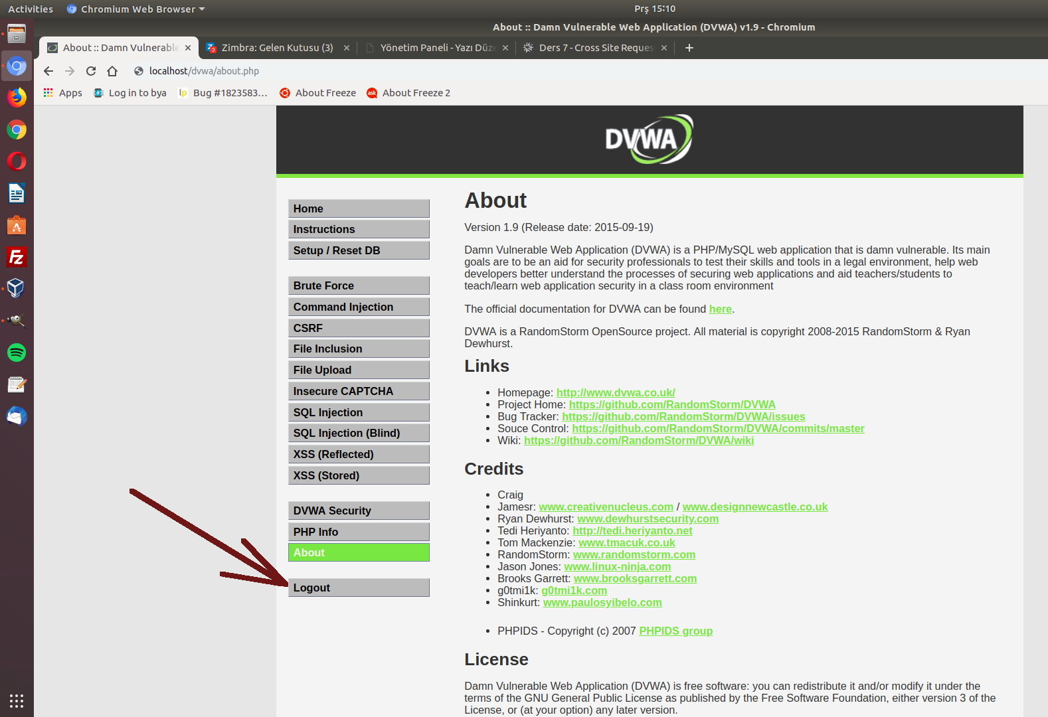The image size is (1048, 717).
Task: Open Activities overview
Action: point(31,9)
